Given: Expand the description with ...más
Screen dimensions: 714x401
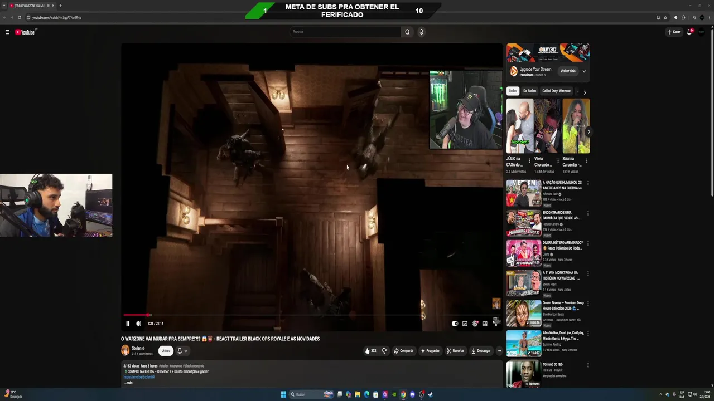Looking at the screenshot, I should click(128, 383).
